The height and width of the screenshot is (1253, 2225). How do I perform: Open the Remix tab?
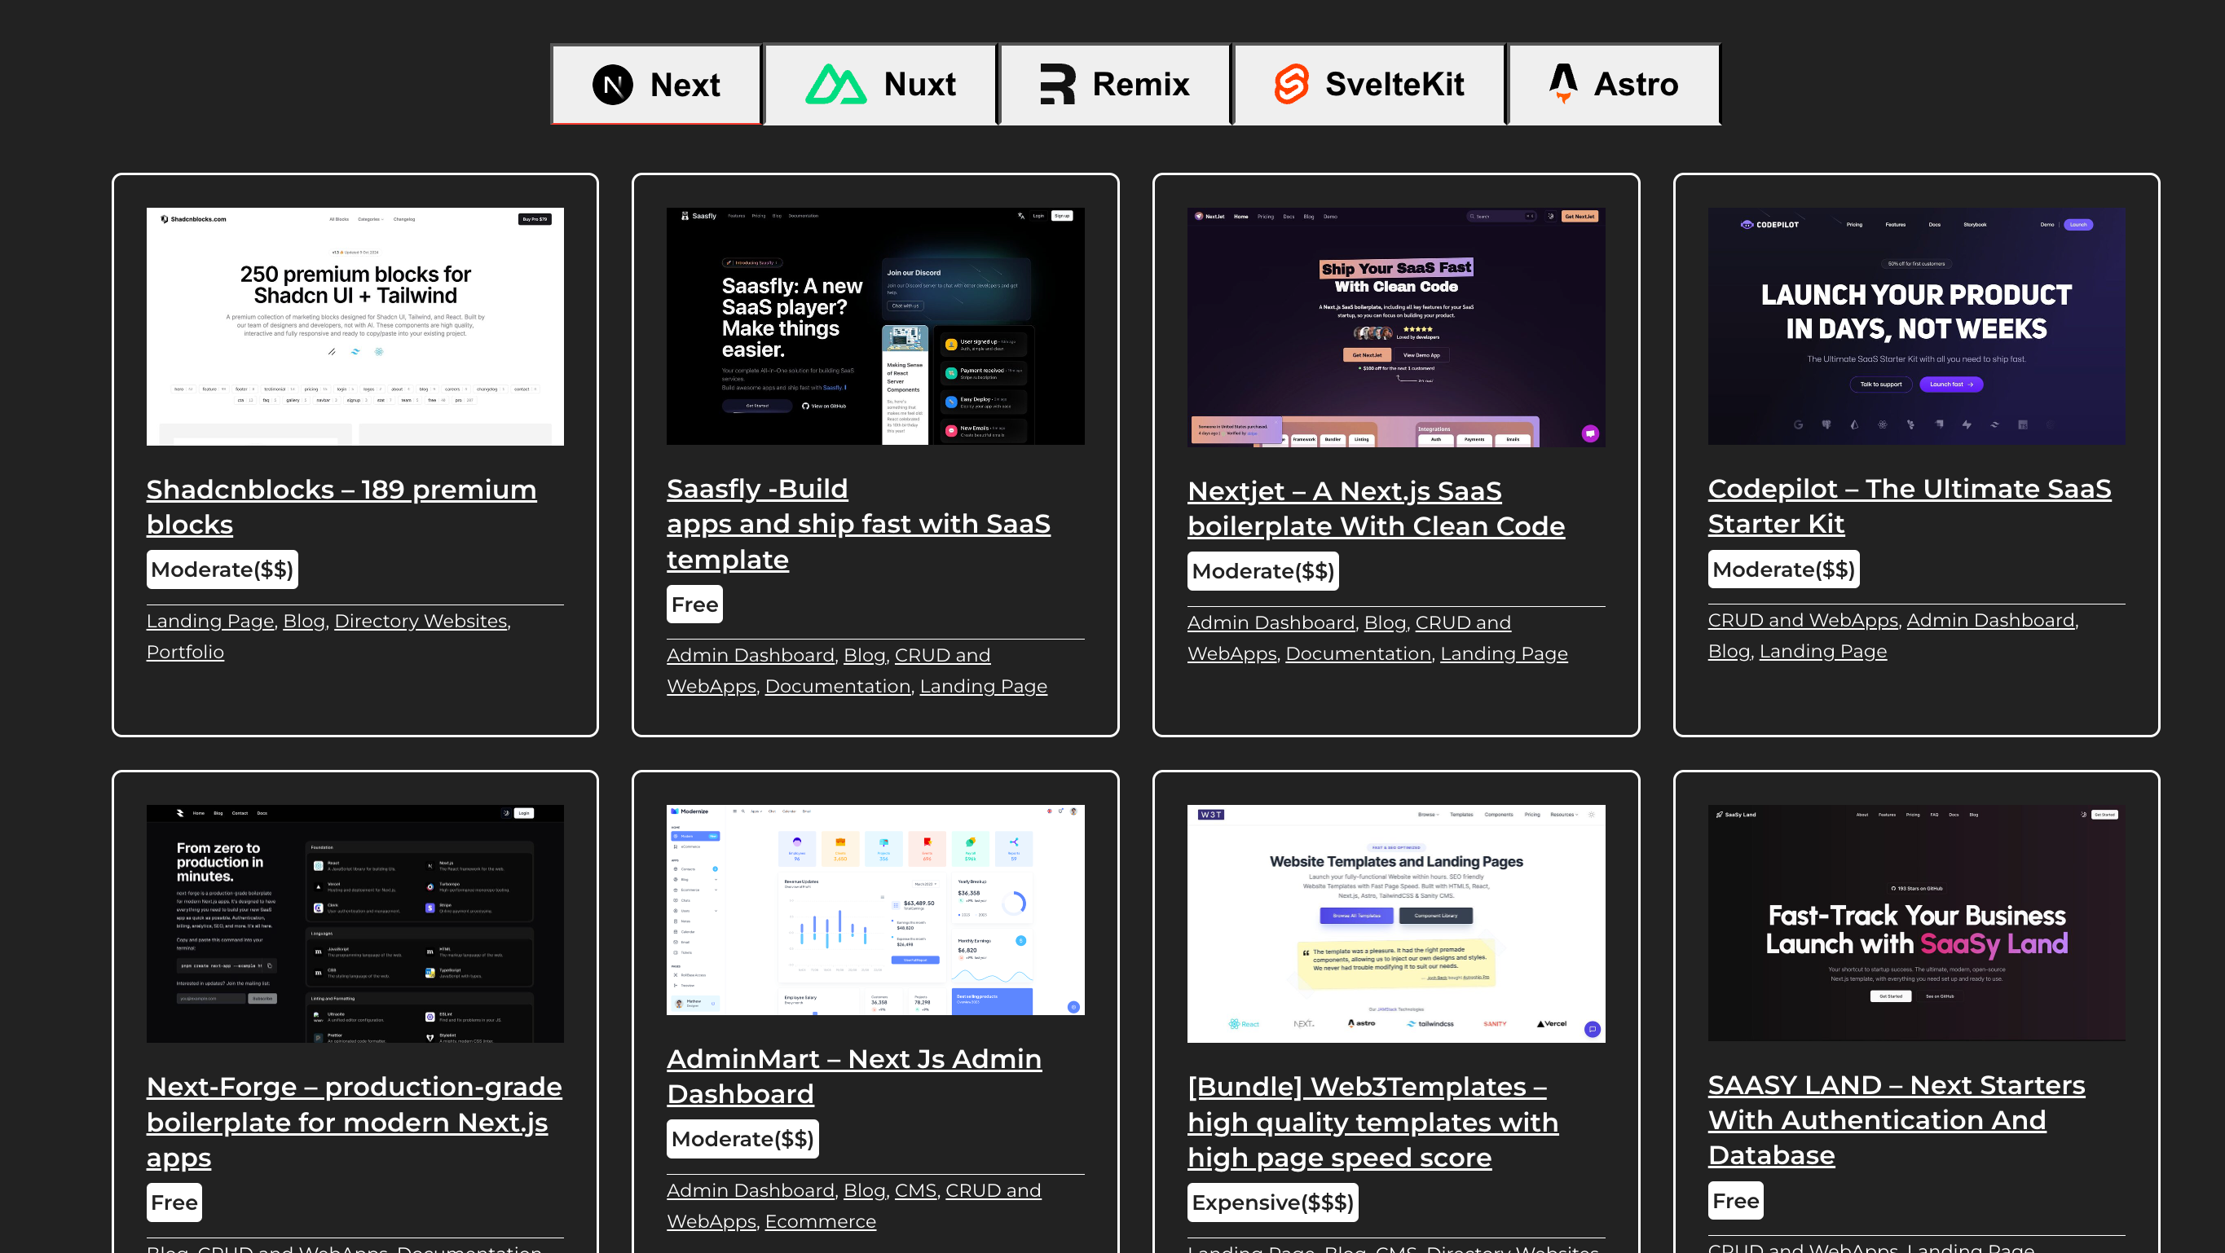coord(1114,85)
